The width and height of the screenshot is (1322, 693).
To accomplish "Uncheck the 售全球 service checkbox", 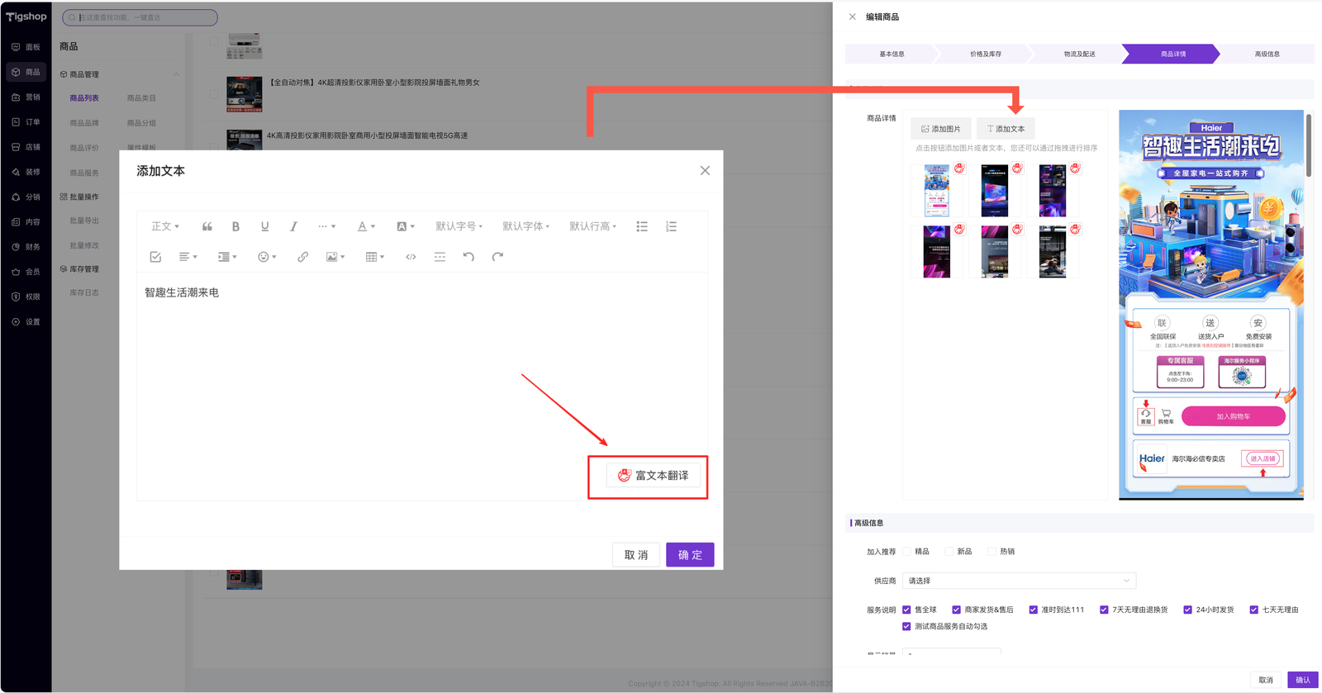I will pyautogui.click(x=907, y=610).
